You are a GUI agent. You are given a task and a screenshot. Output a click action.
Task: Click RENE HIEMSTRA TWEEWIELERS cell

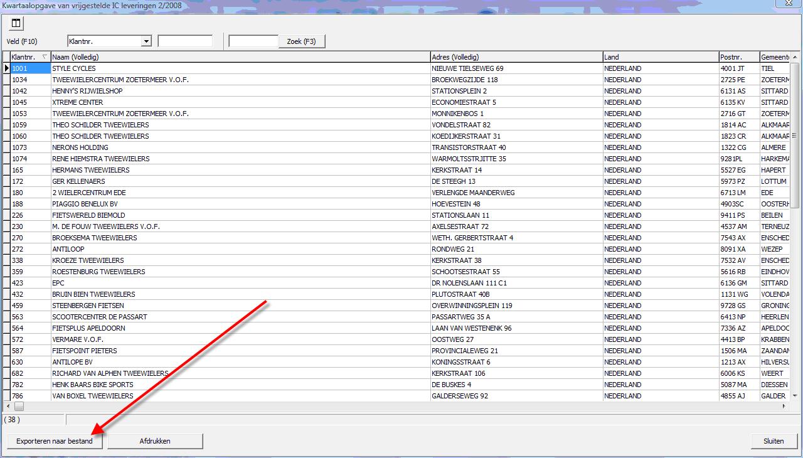point(240,159)
